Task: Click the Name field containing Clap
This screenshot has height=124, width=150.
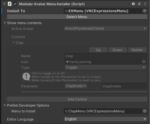Action: pyautogui.click(x=106, y=56)
